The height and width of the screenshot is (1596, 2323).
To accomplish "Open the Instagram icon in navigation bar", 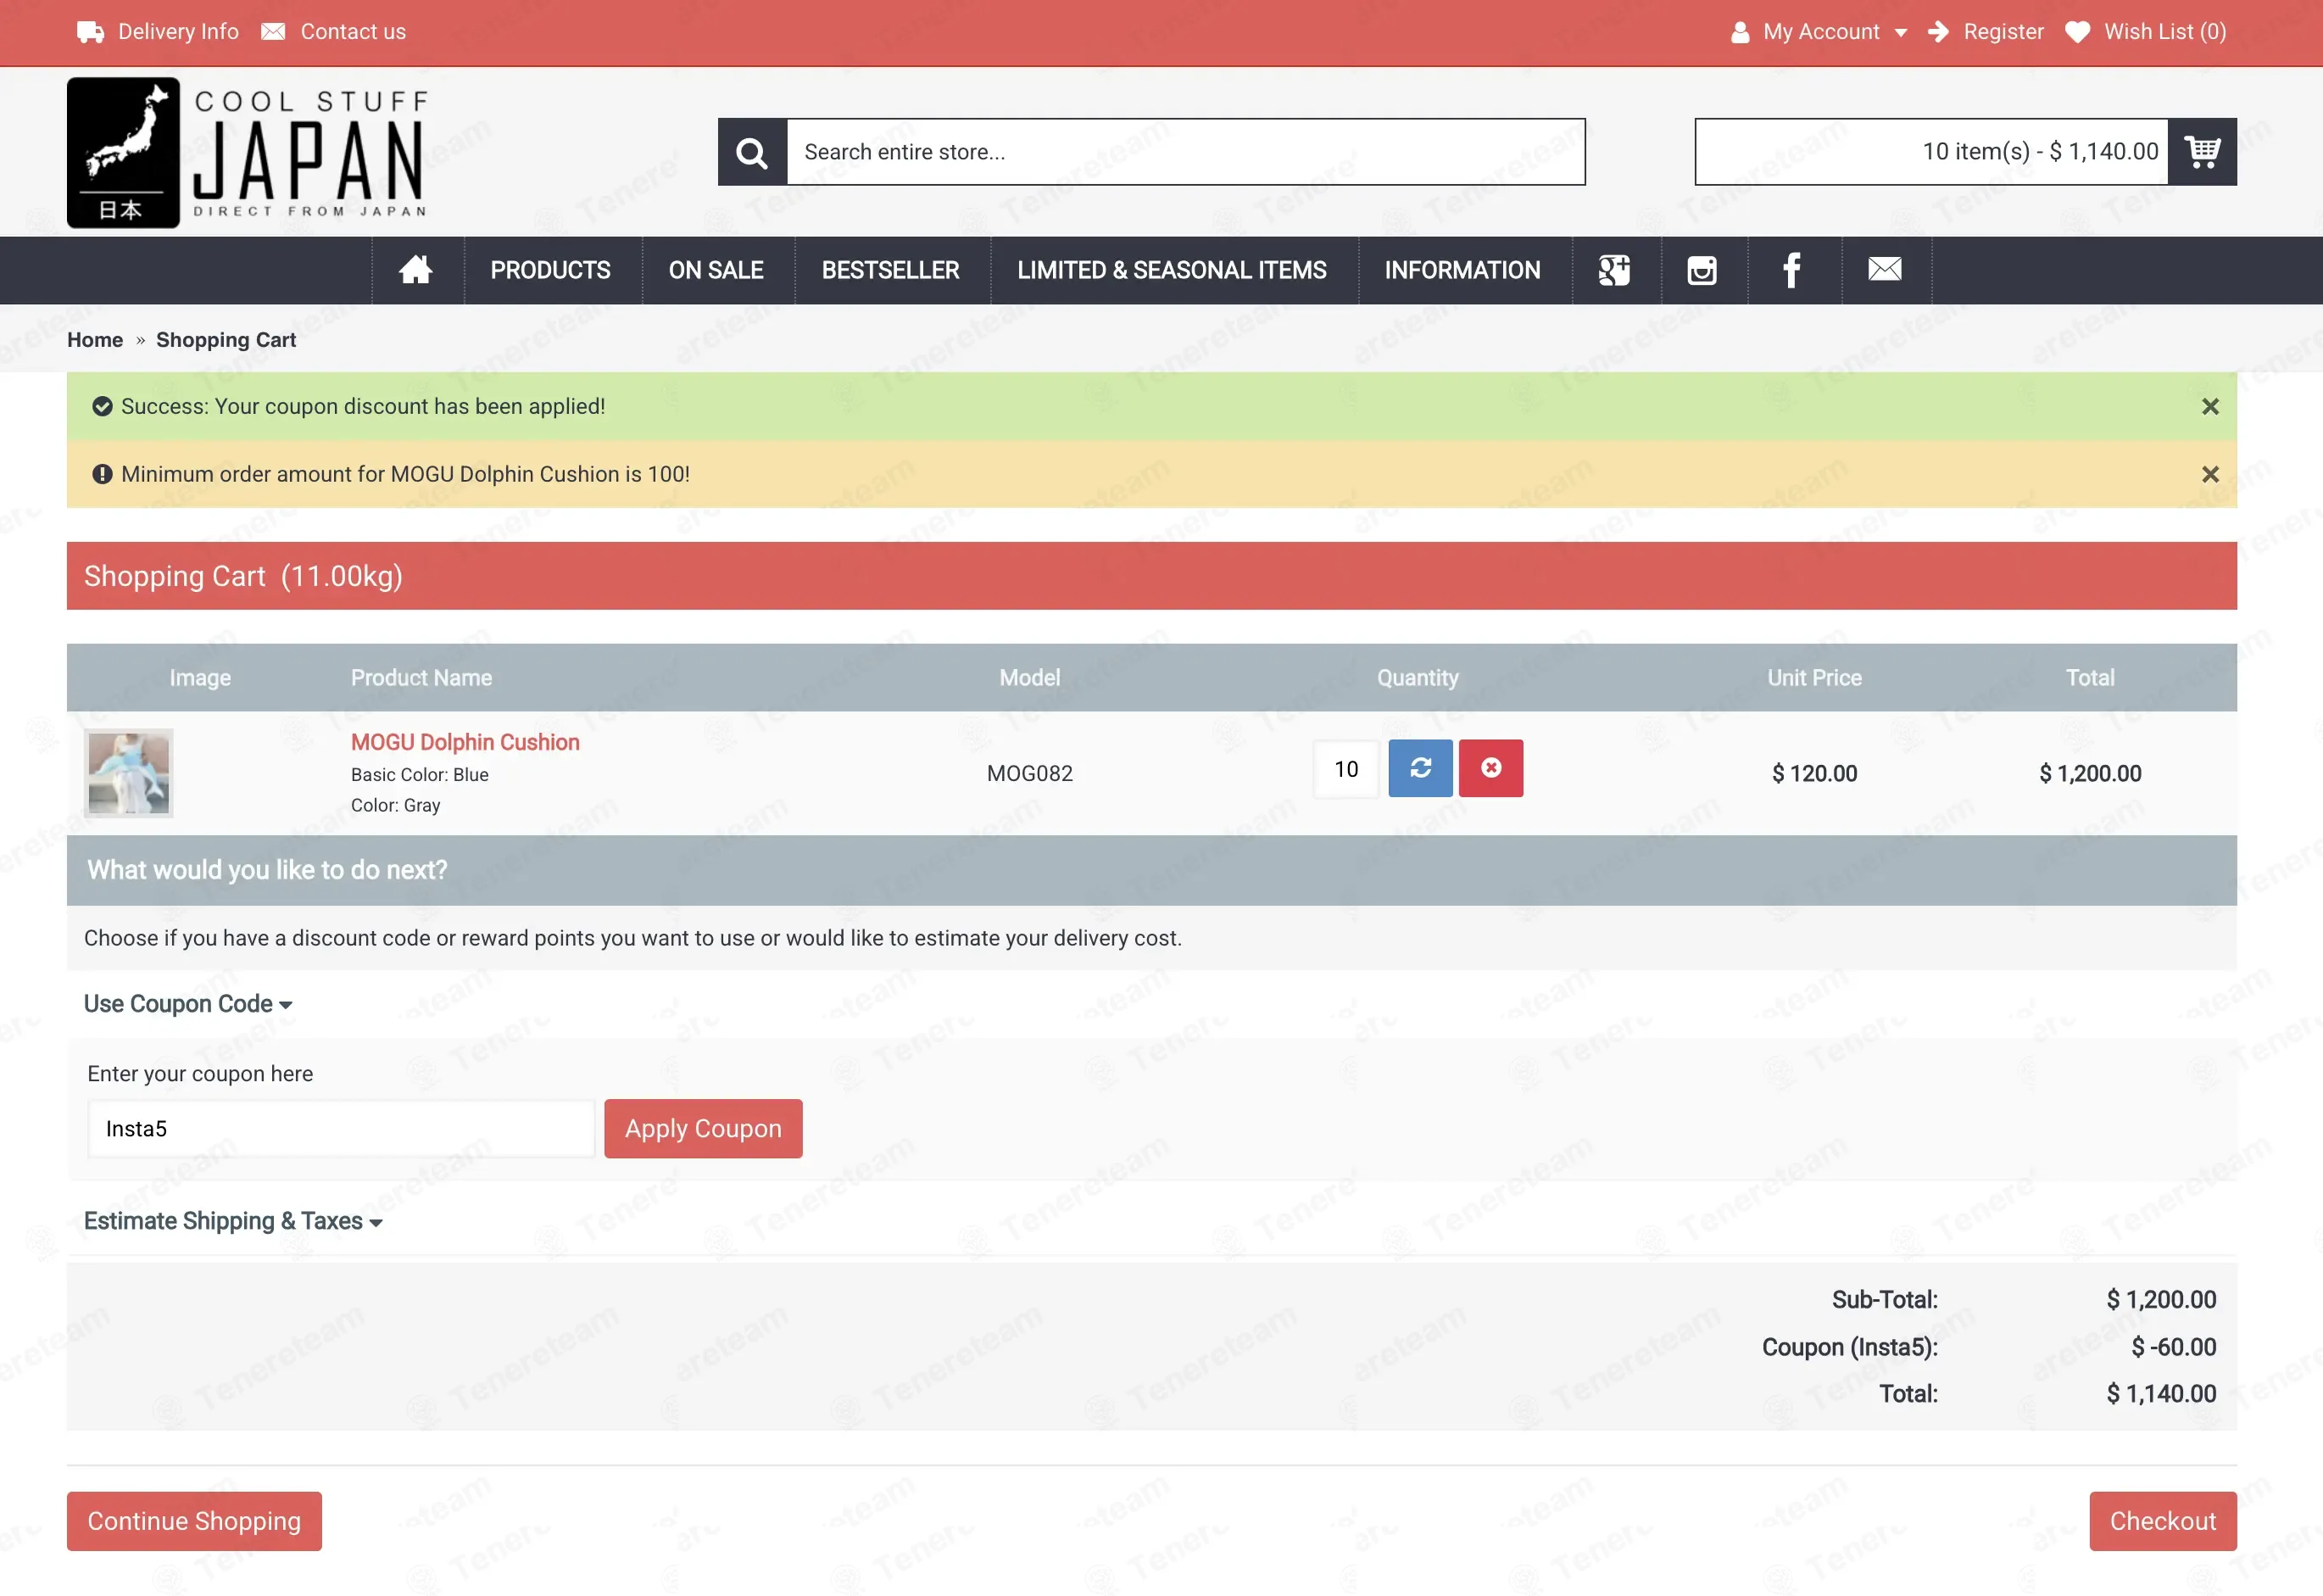I will 1702,270.
